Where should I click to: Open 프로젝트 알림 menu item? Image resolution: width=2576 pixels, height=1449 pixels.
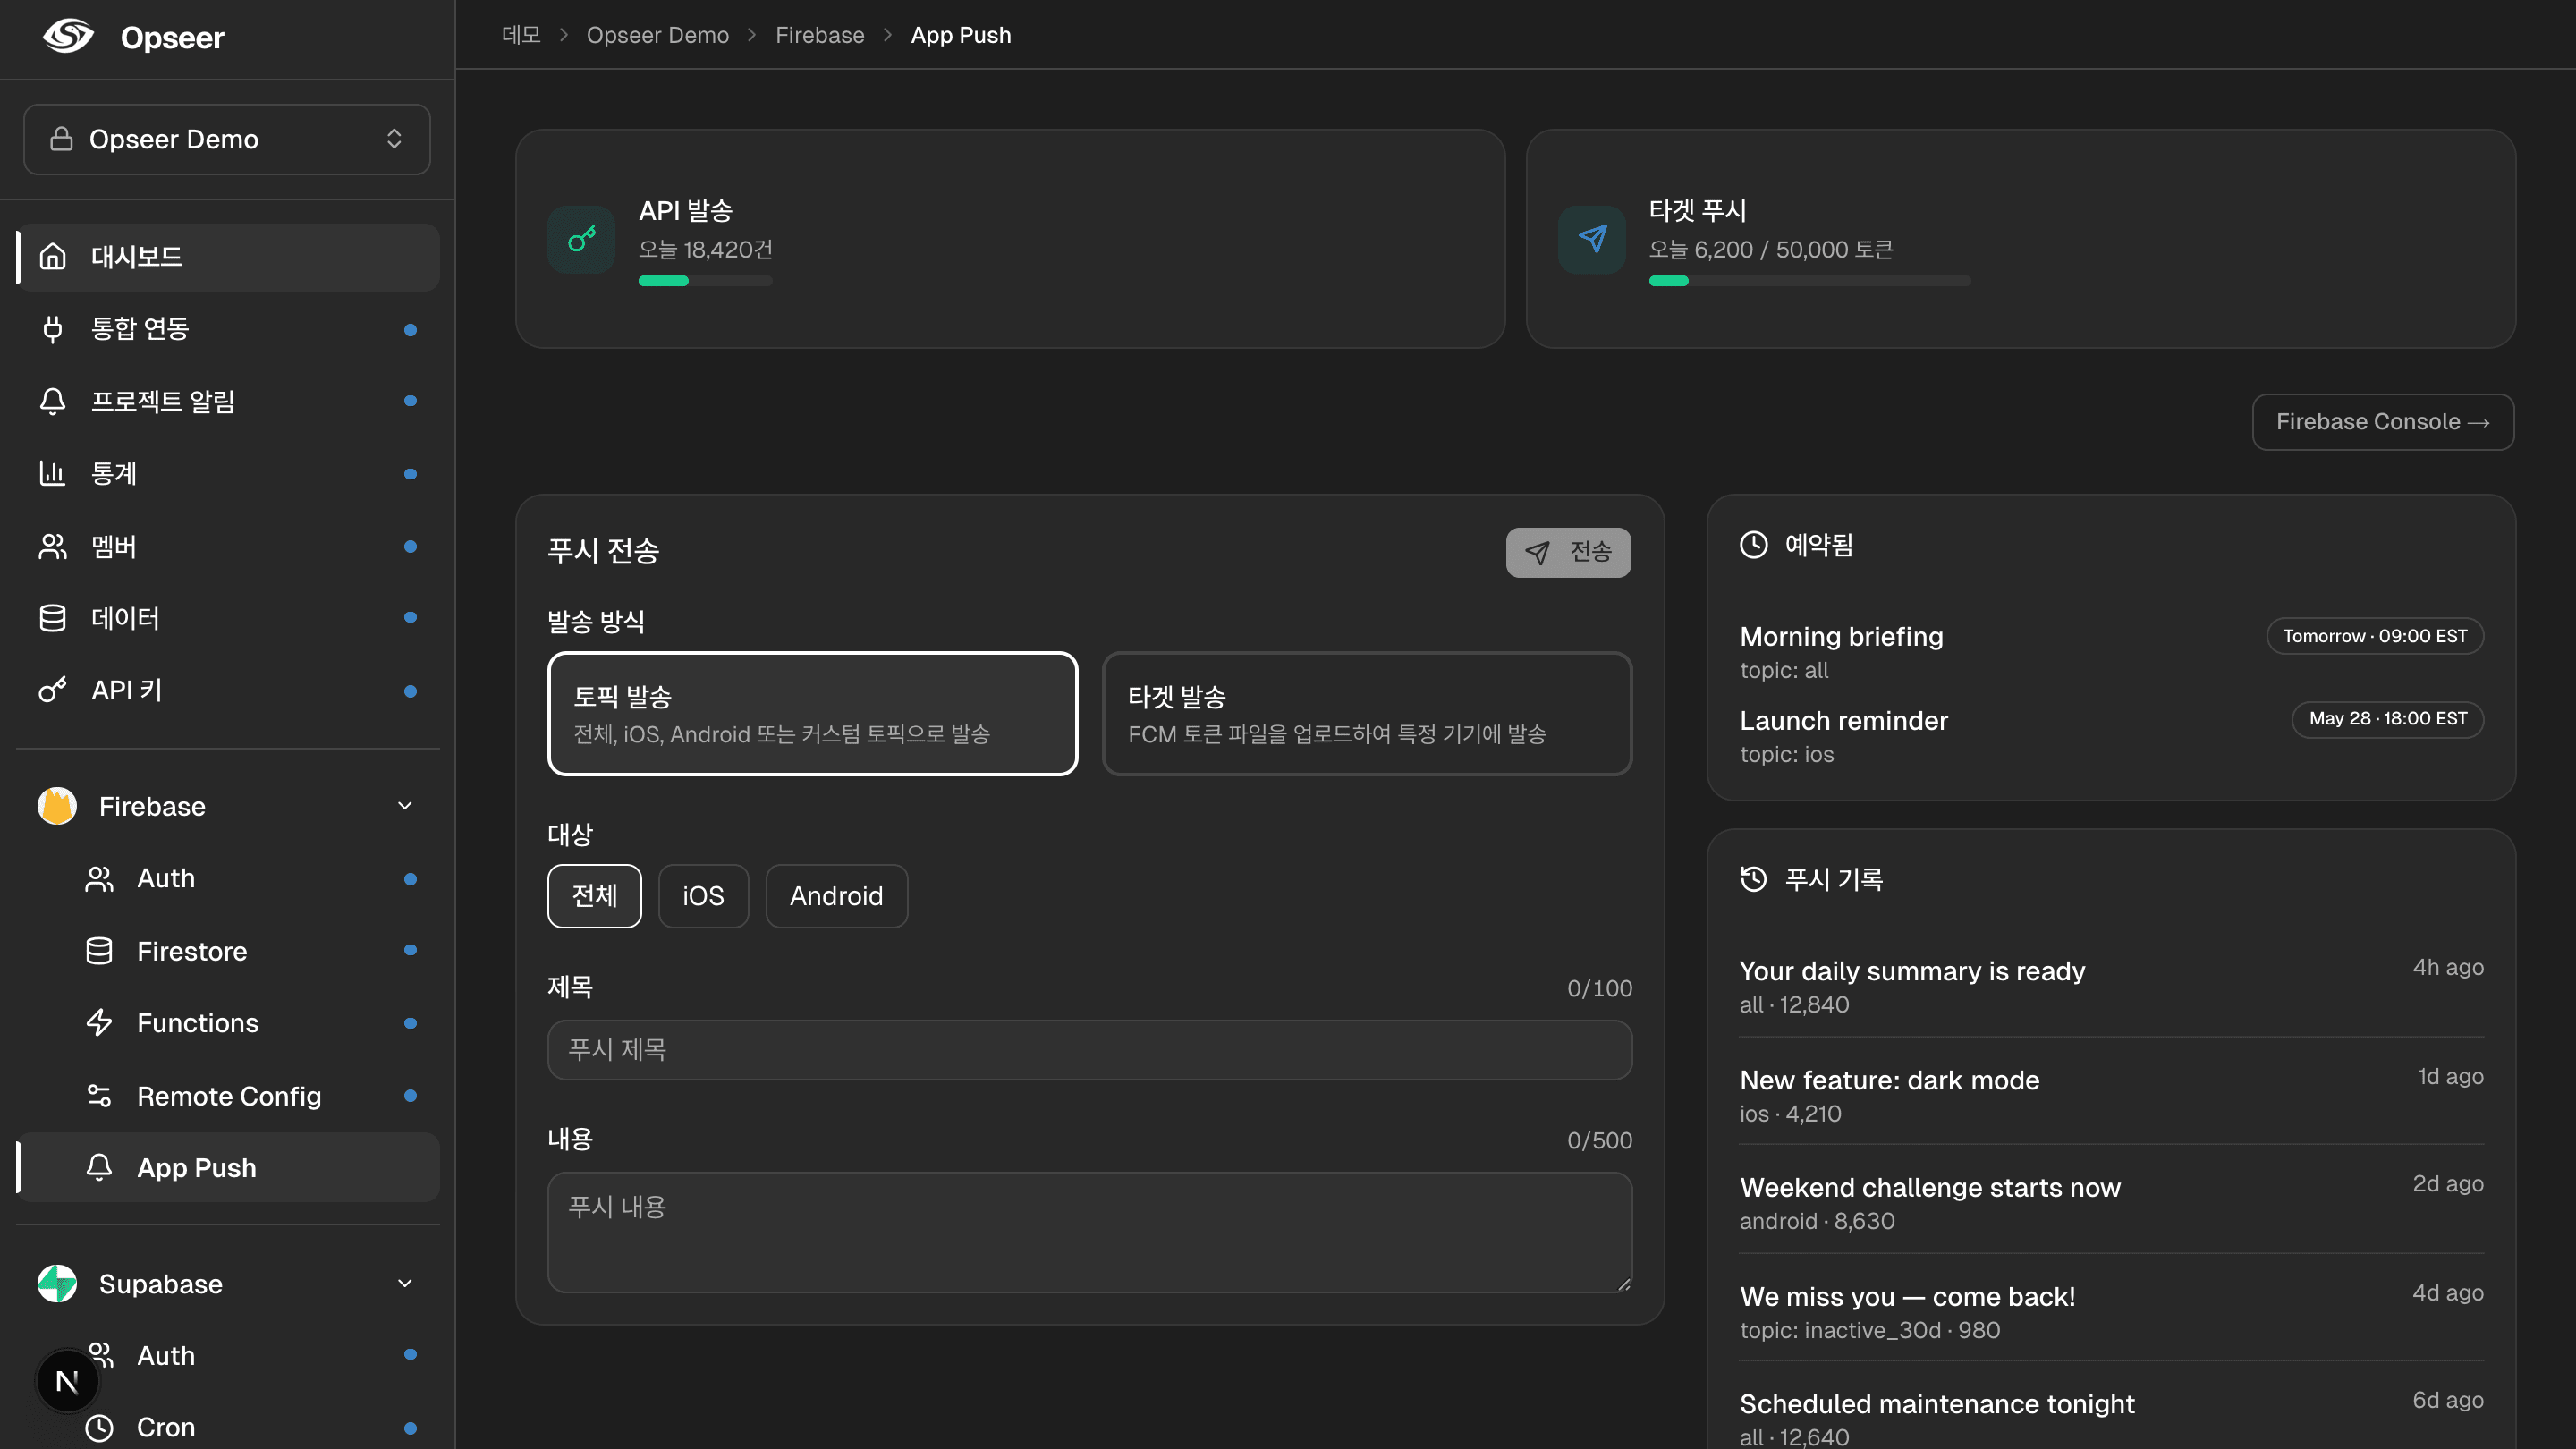click(x=228, y=401)
